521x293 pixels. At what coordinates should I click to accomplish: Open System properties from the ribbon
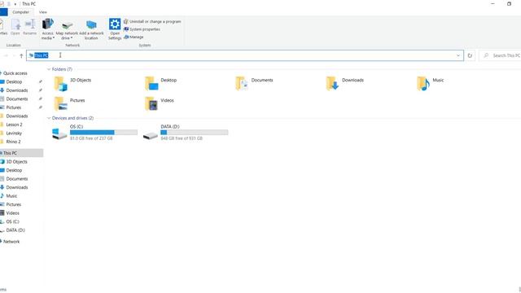click(142, 29)
